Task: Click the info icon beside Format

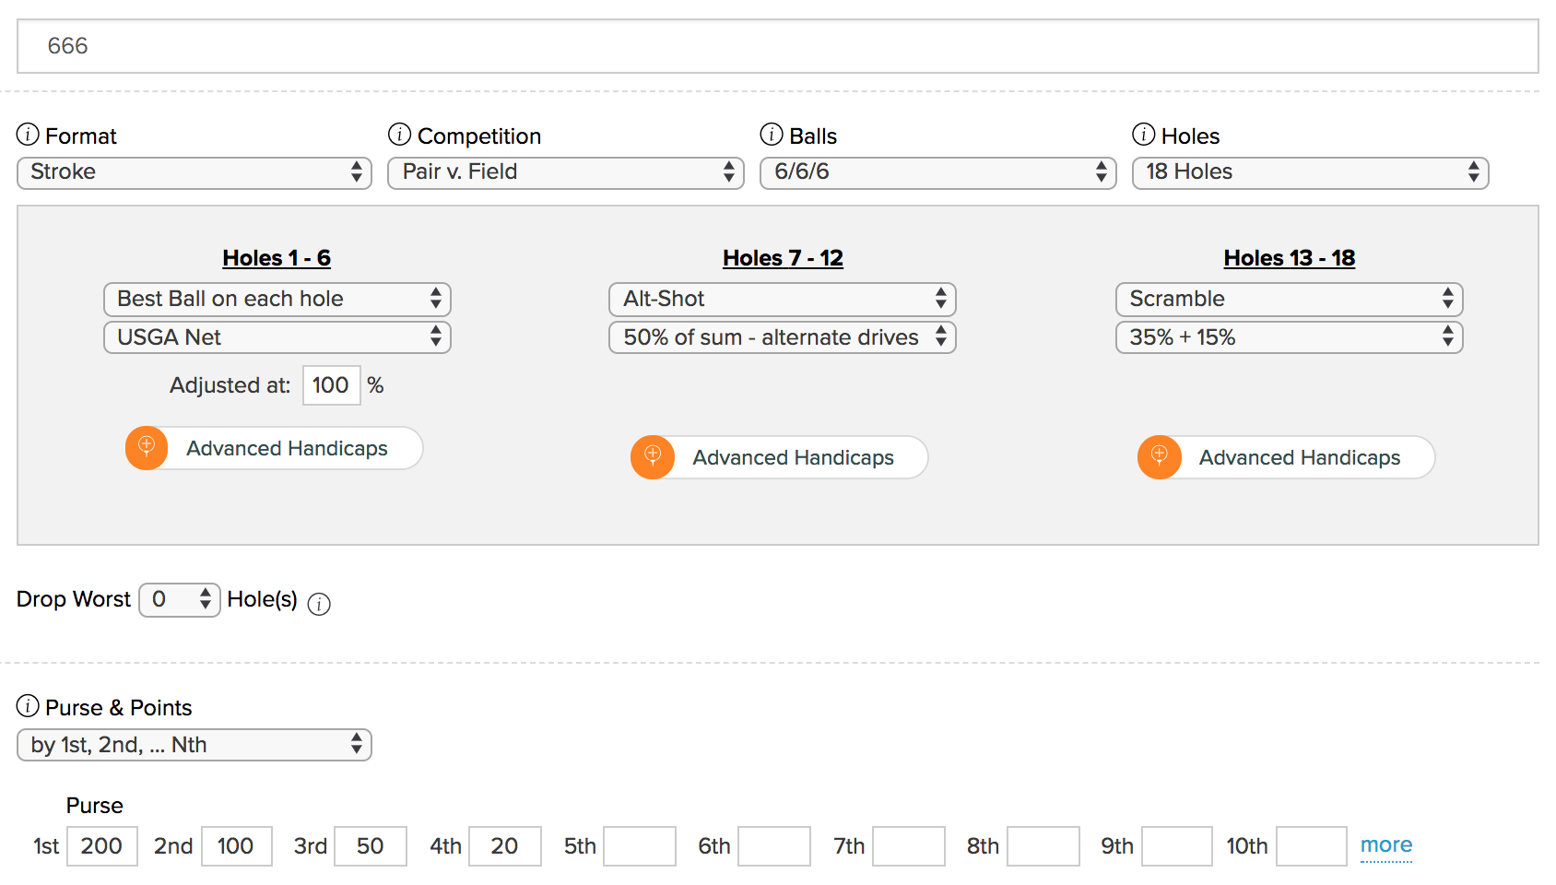Action: (x=28, y=136)
